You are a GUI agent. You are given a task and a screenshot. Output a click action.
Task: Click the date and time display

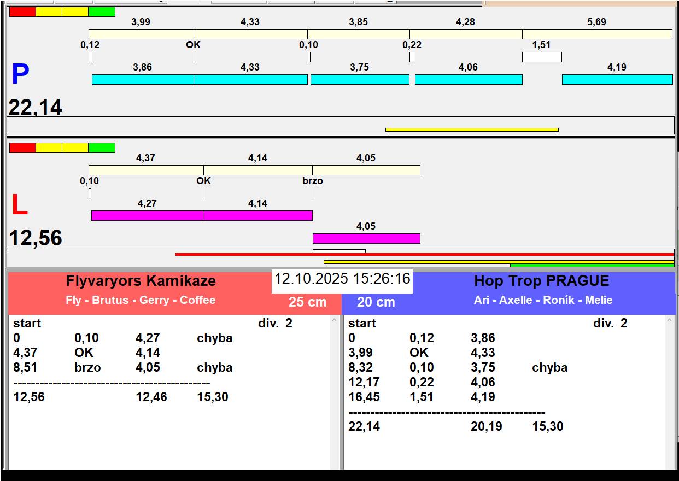[342, 279]
